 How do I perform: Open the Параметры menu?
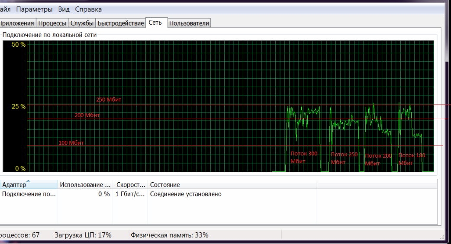[34, 9]
